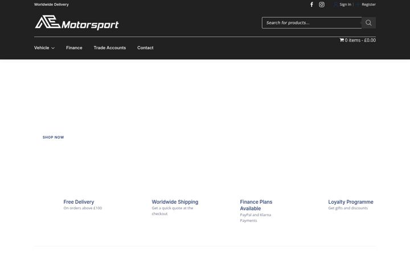Select the Loyalty Programme heading
Image resolution: width=410 pixels, height=256 pixels.
click(x=351, y=201)
